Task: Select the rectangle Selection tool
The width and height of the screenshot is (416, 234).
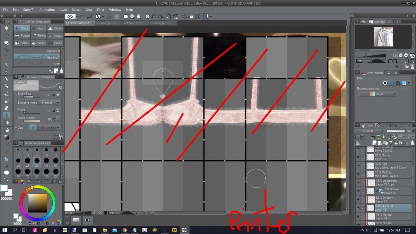Action: (7, 57)
